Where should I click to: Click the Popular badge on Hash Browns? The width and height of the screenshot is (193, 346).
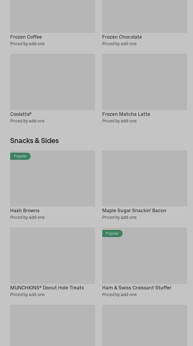(x=20, y=156)
